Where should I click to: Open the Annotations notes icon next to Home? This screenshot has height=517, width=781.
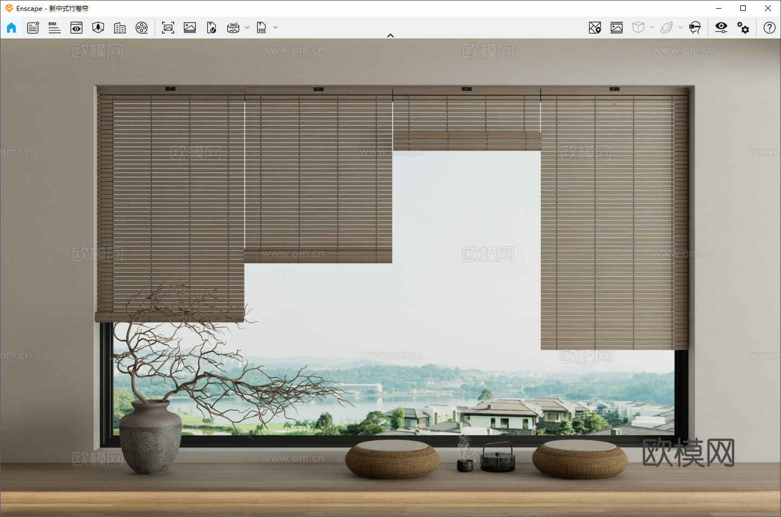33,28
